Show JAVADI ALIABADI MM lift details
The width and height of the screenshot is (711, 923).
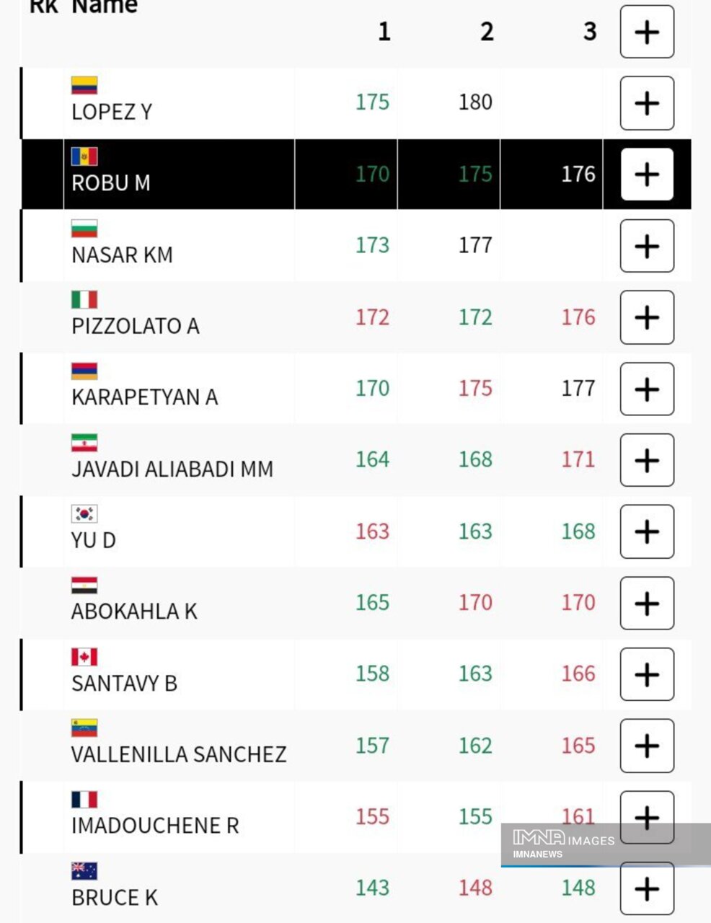pos(647,460)
